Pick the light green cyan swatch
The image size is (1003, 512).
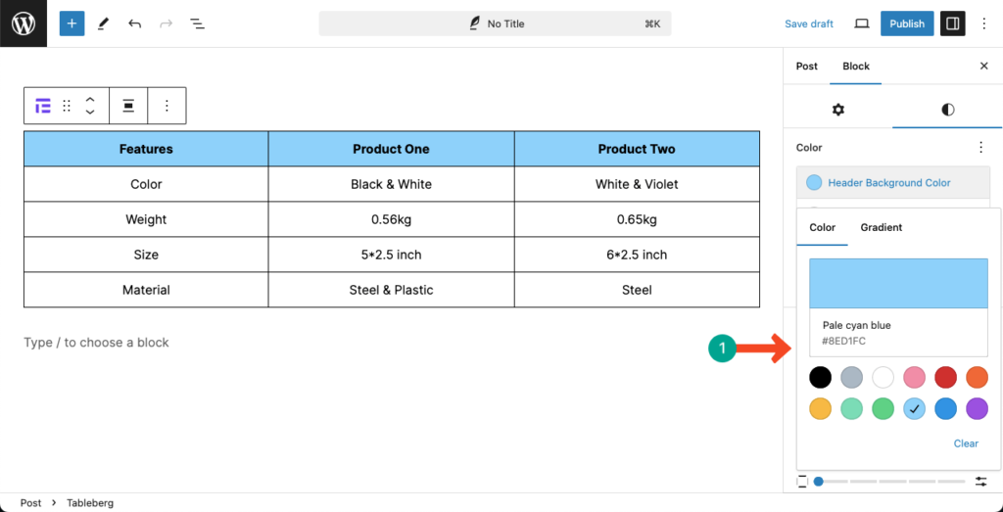[851, 408]
